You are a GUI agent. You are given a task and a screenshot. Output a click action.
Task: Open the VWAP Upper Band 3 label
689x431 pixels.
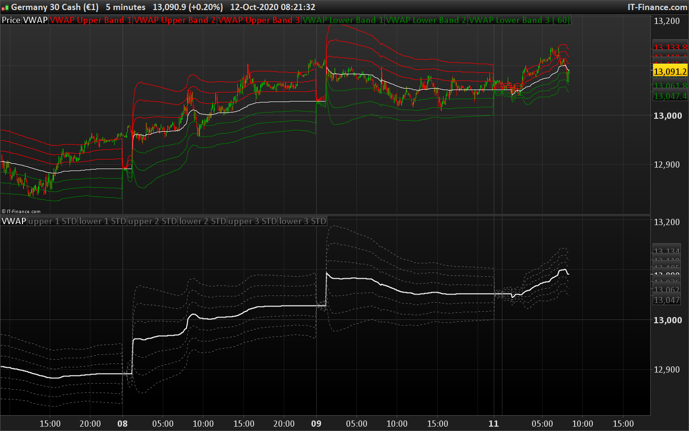pyautogui.click(x=259, y=20)
